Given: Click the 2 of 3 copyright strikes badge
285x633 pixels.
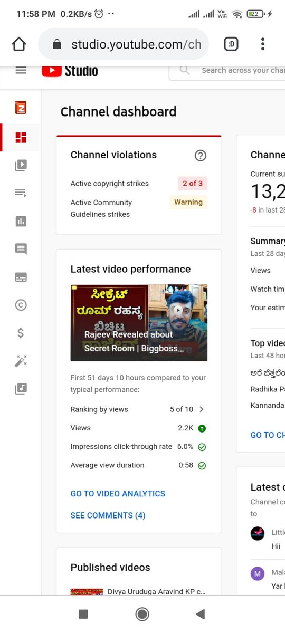Looking at the screenshot, I should 193,184.
